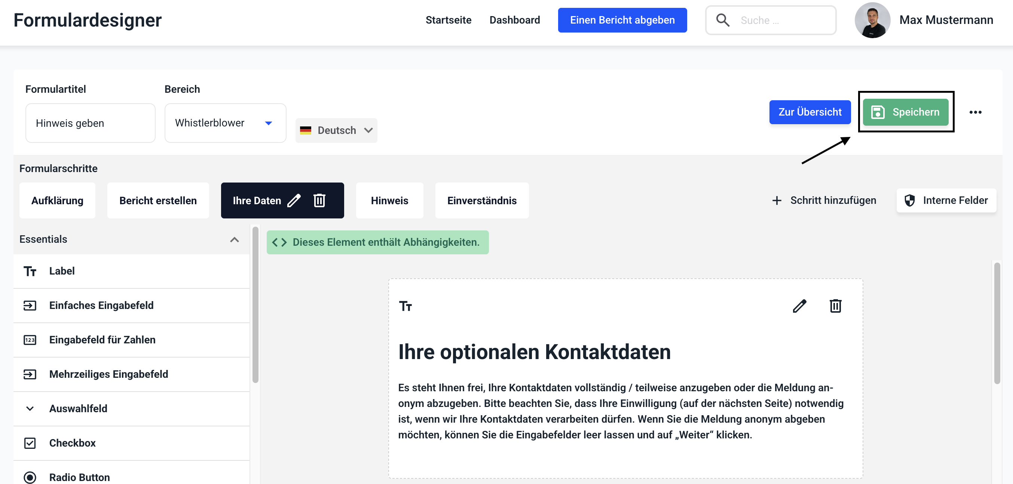Viewport: 1013px width, 484px height.
Task: Switch to the Aufklärung form step
Action: [57, 200]
